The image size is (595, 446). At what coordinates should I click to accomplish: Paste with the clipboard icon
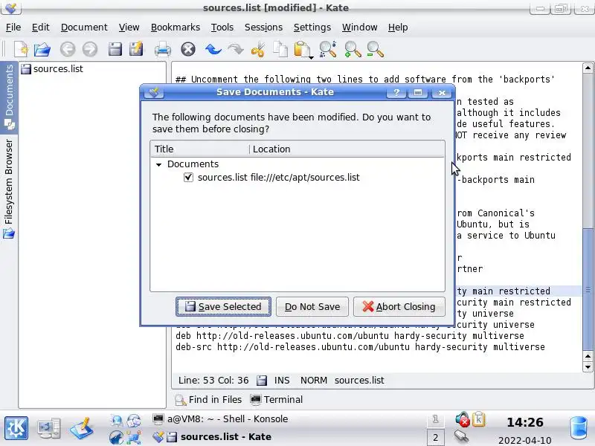tap(302, 49)
